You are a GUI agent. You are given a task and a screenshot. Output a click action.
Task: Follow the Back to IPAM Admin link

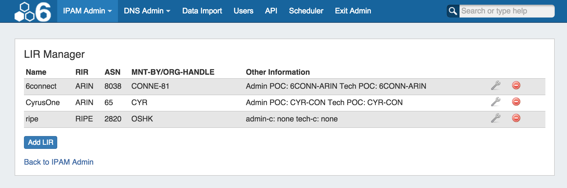point(59,162)
